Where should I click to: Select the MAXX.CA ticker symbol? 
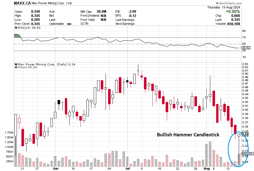(x=22, y=3)
